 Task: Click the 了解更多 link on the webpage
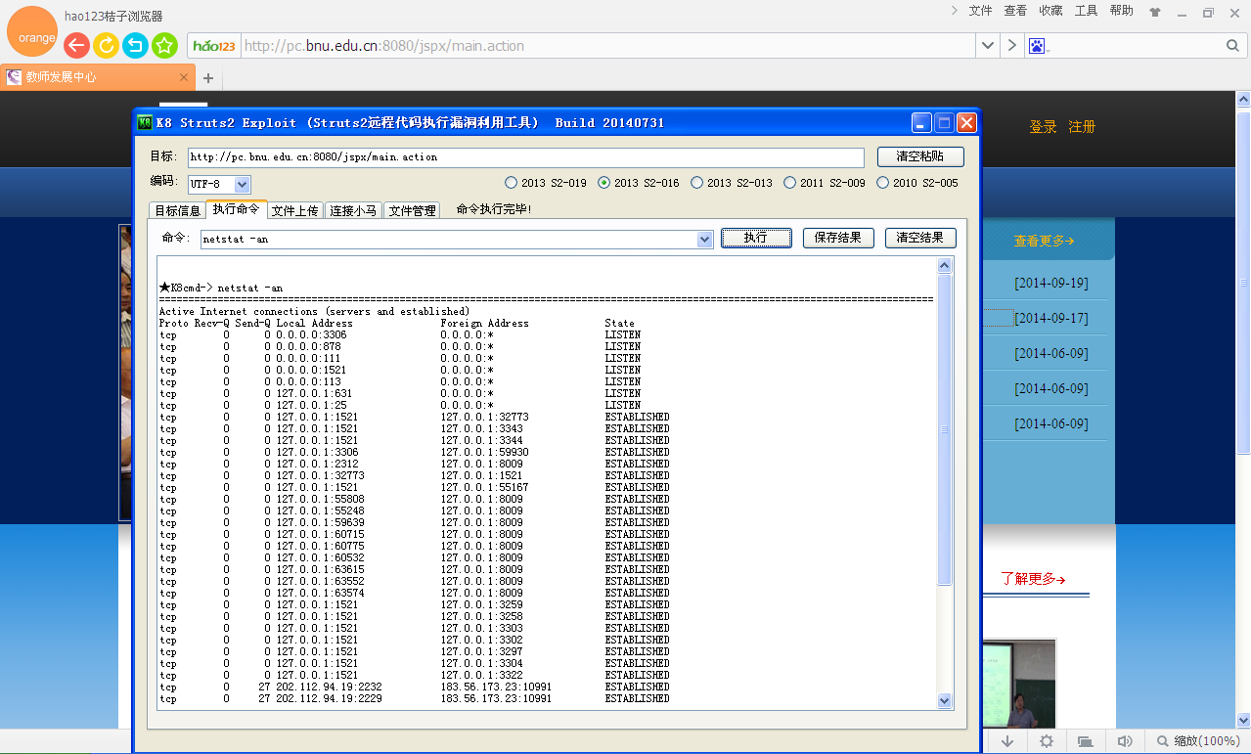coord(1033,579)
